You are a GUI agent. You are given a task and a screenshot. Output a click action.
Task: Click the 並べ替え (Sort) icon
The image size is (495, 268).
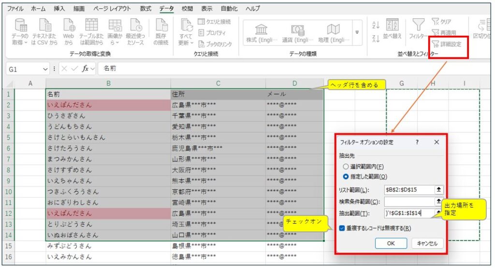coord(393,27)
